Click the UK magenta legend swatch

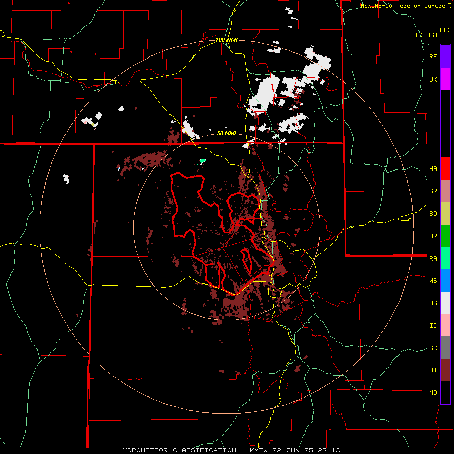pos(445,79)
